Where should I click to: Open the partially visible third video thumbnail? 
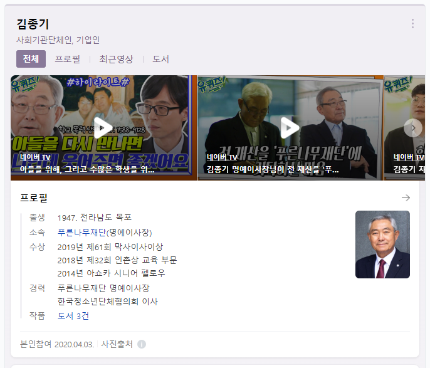click(405, 128)
